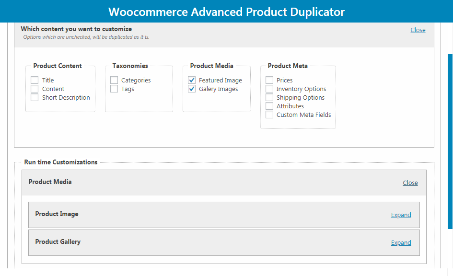Uncheck the Featured Image checkbox
This screenshot has width=453, height=276.
tap(192, 80)
